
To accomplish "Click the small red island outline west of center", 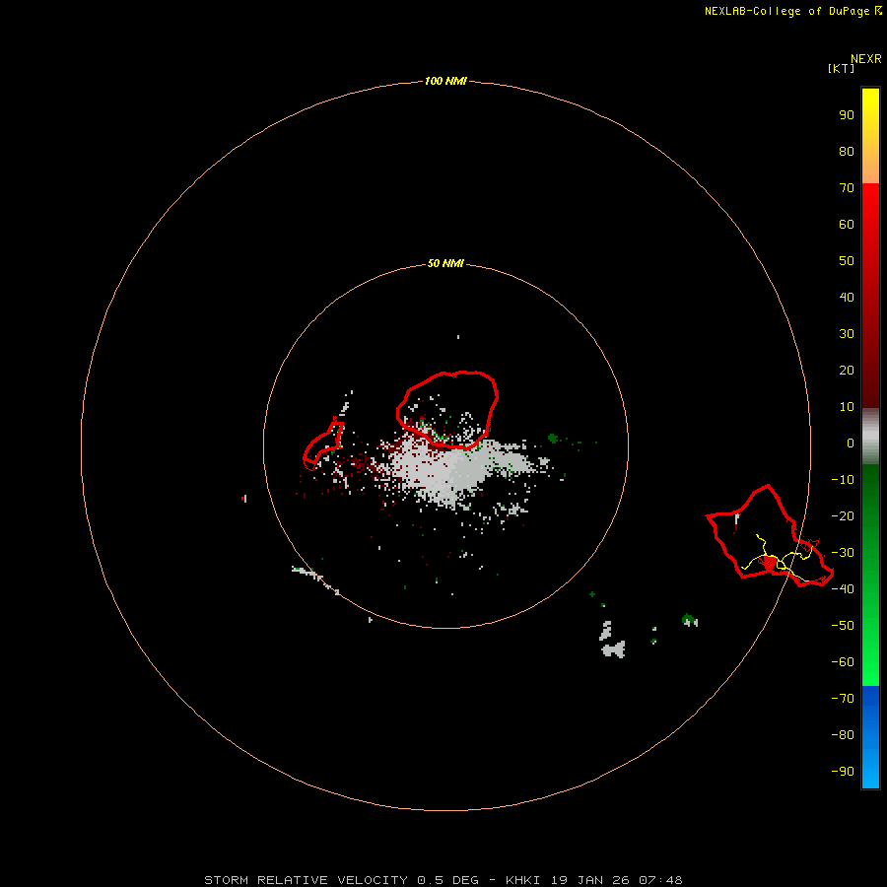I will (323, 445).
